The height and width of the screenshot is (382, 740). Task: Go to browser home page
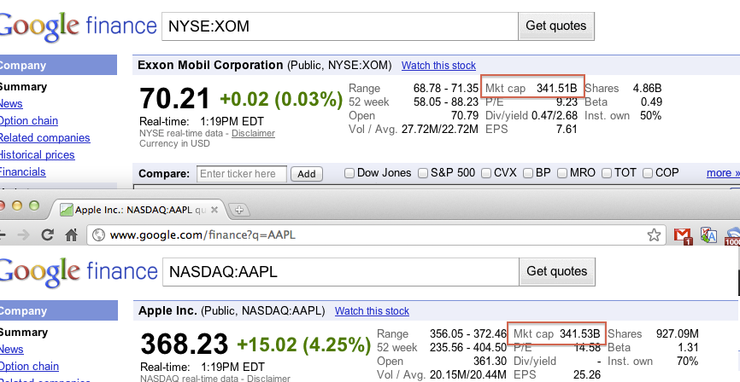(x=71, y=234)
